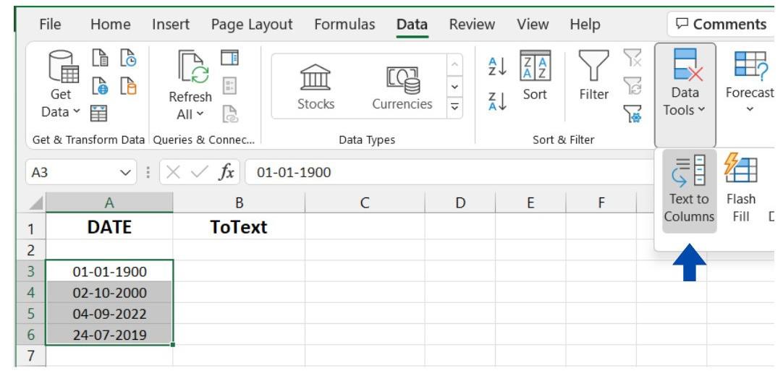Expand the Data Types gallery

[457, 108]
